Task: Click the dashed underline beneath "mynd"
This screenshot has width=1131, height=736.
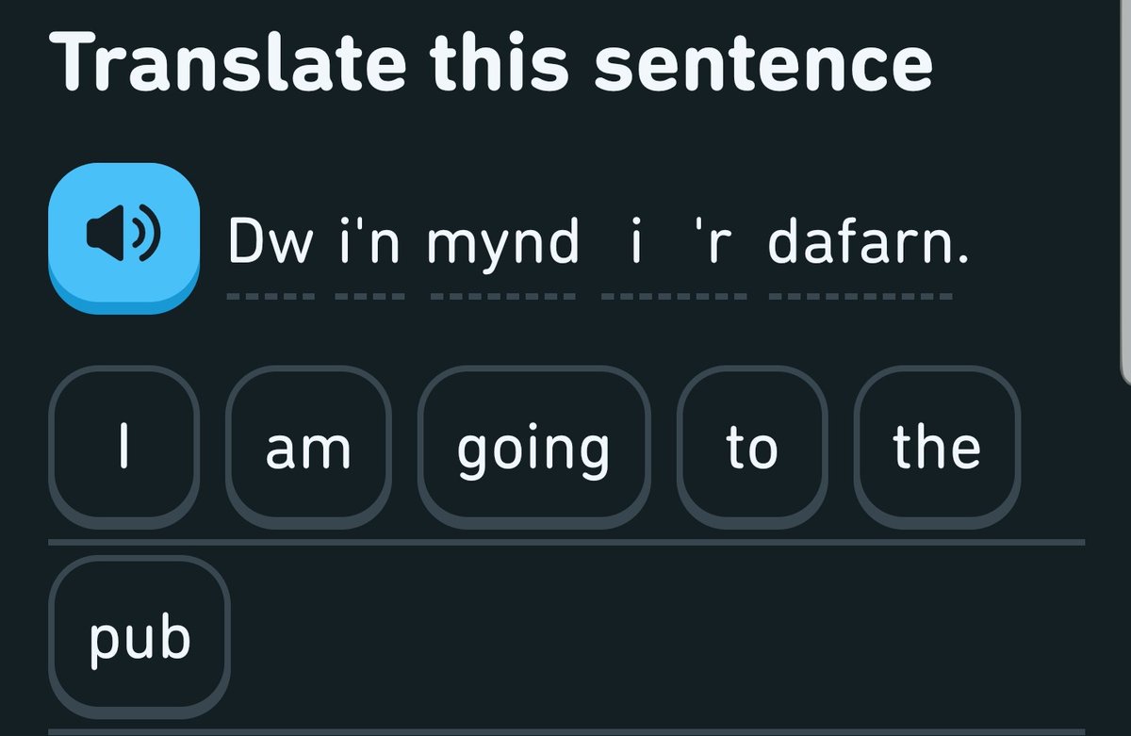Action: tap(503, 297)
